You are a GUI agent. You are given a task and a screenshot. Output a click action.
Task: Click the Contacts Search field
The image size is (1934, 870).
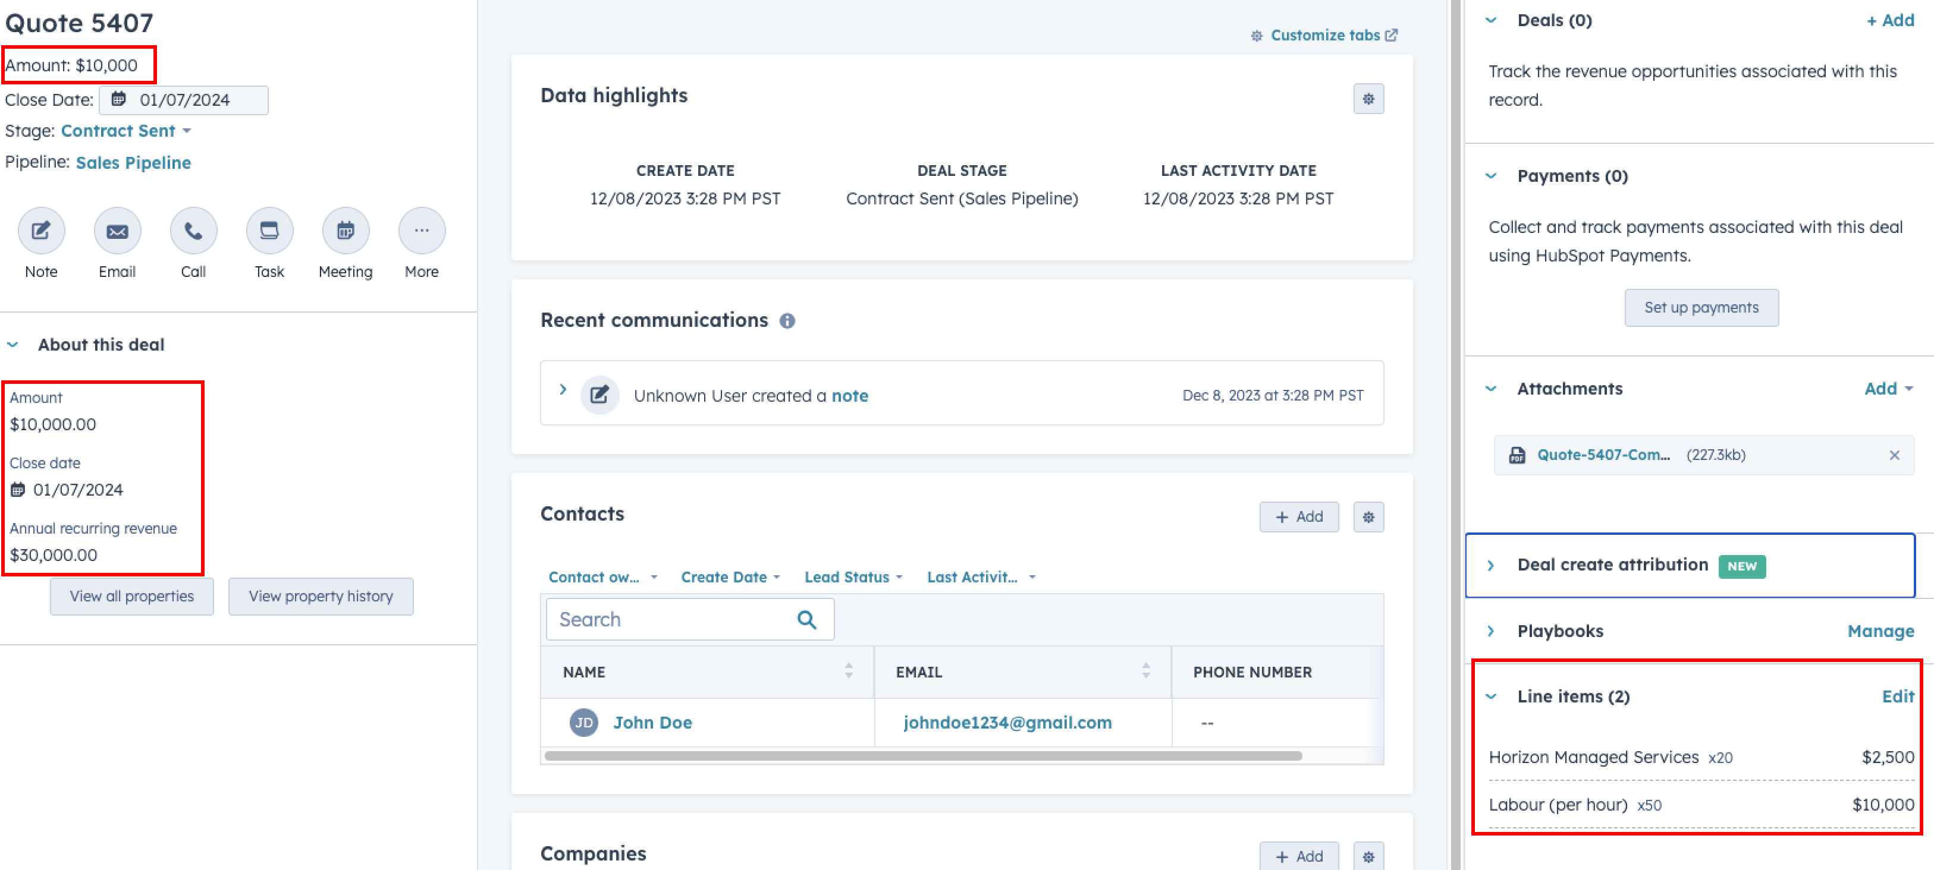pyautogui.click(x=689, y=619)
